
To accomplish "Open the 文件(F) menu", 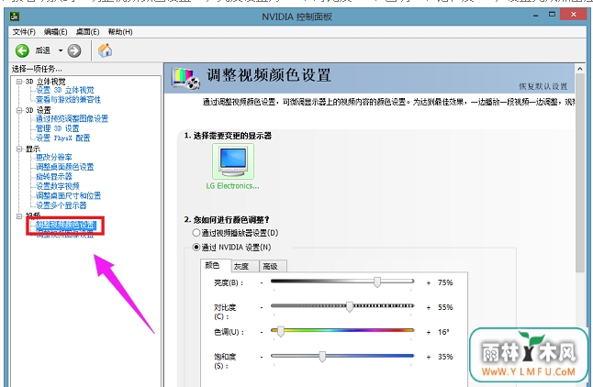I will (x=24, y=32).
